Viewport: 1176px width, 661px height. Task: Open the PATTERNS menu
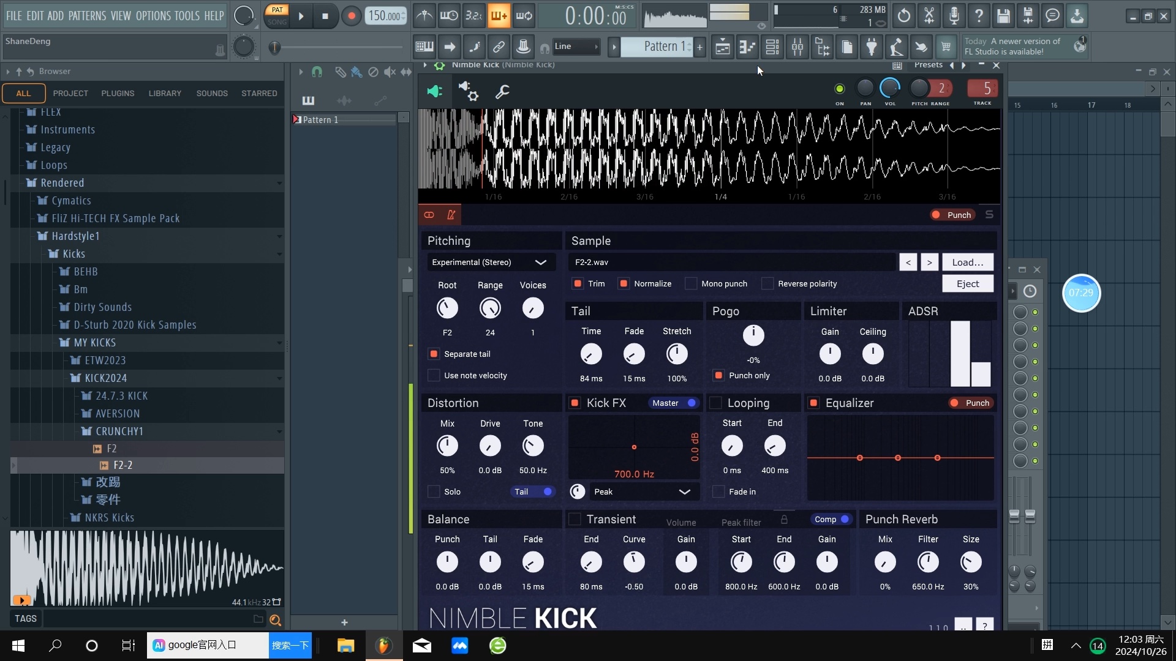point(87,16)
